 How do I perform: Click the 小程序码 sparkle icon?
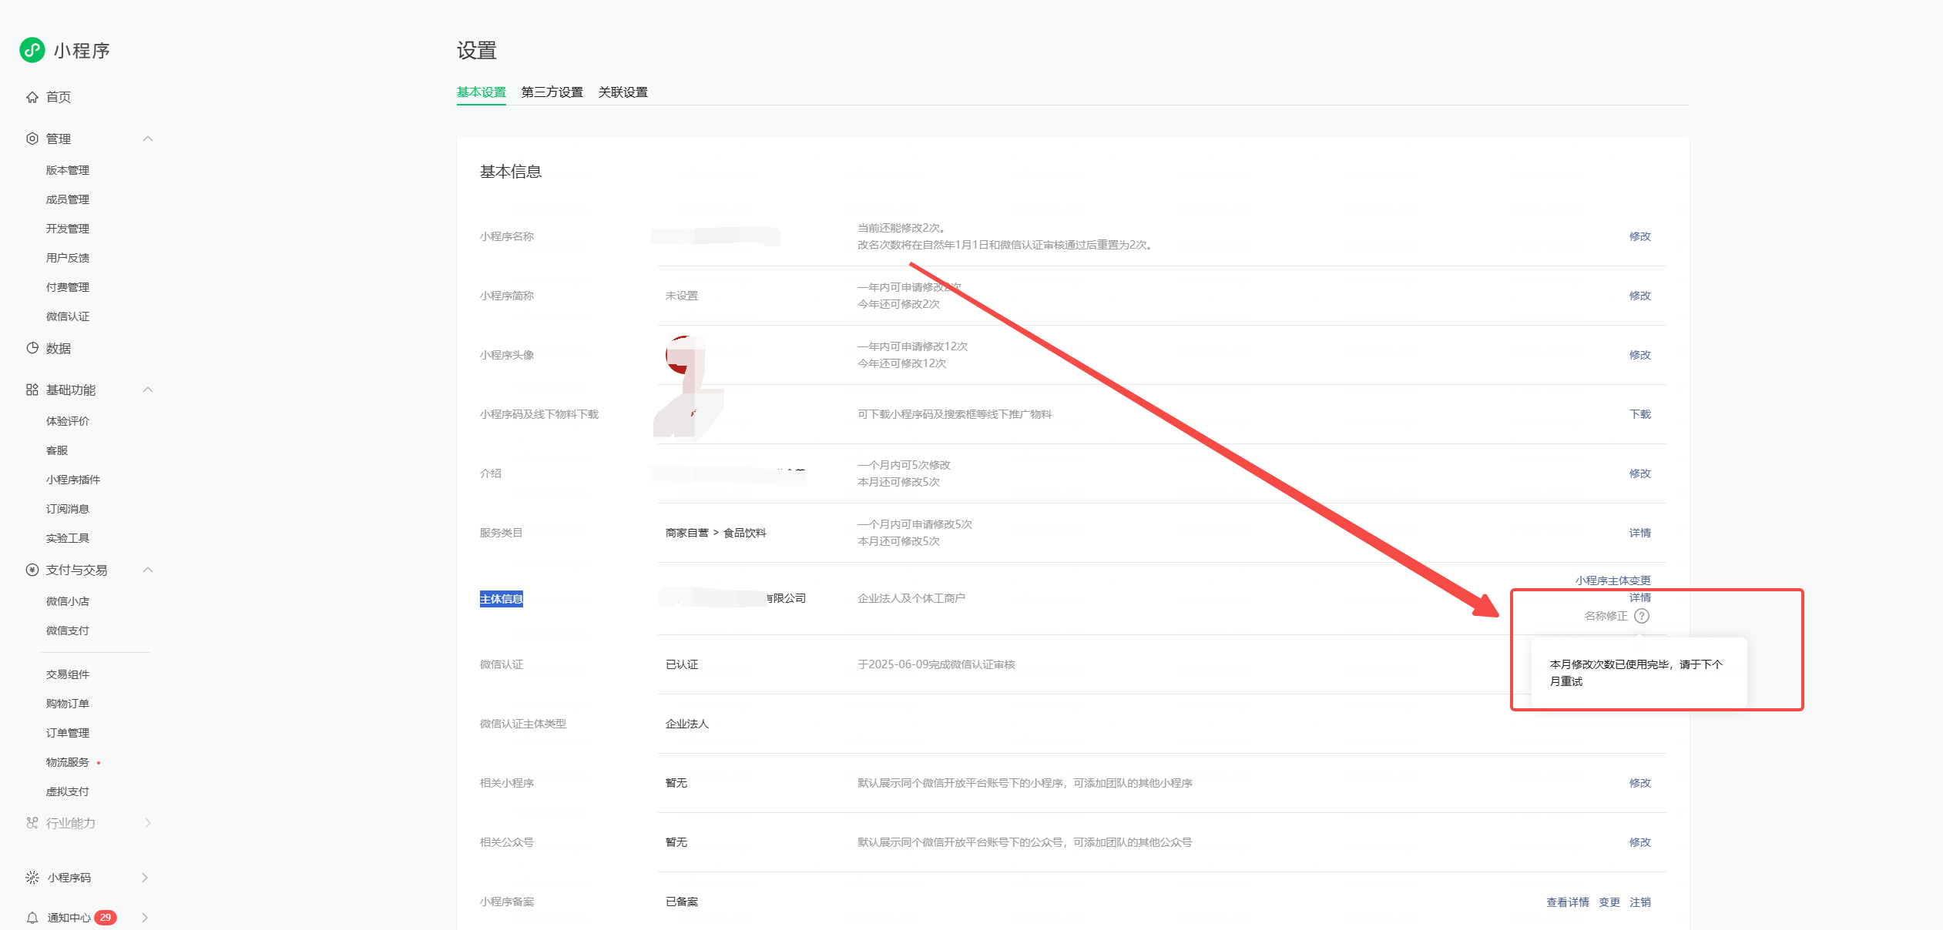[x=32, y=878]
